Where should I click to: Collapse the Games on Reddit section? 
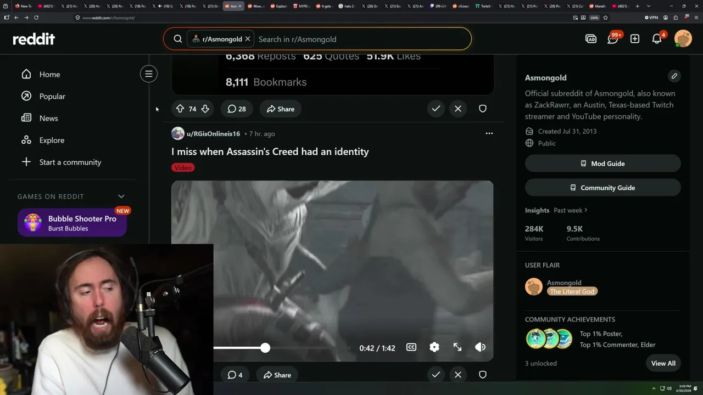[x=121, y=196]
